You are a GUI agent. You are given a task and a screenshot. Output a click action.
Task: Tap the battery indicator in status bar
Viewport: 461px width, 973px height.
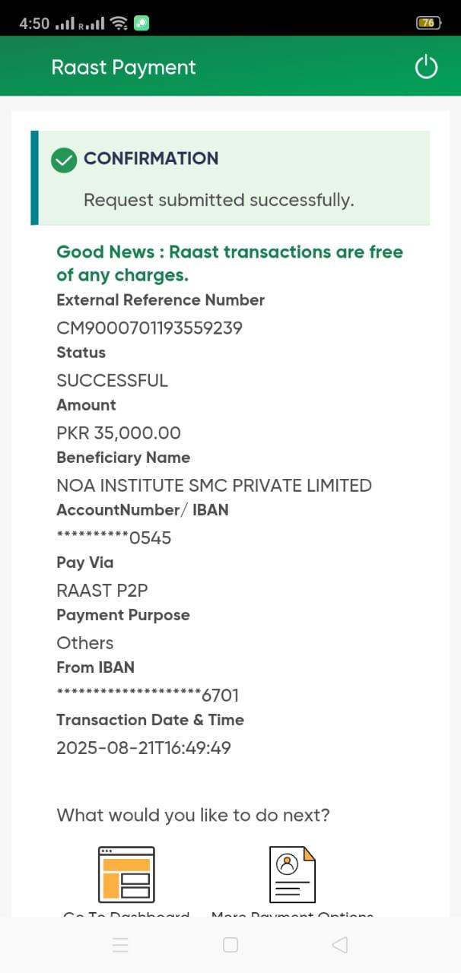pos(428,23)
